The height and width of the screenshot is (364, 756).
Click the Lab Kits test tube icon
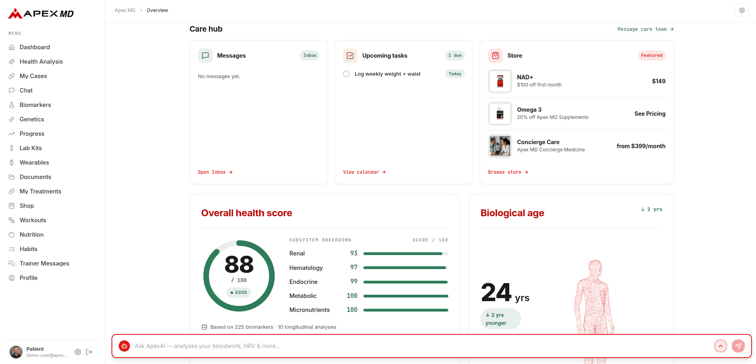coord(12,148)
